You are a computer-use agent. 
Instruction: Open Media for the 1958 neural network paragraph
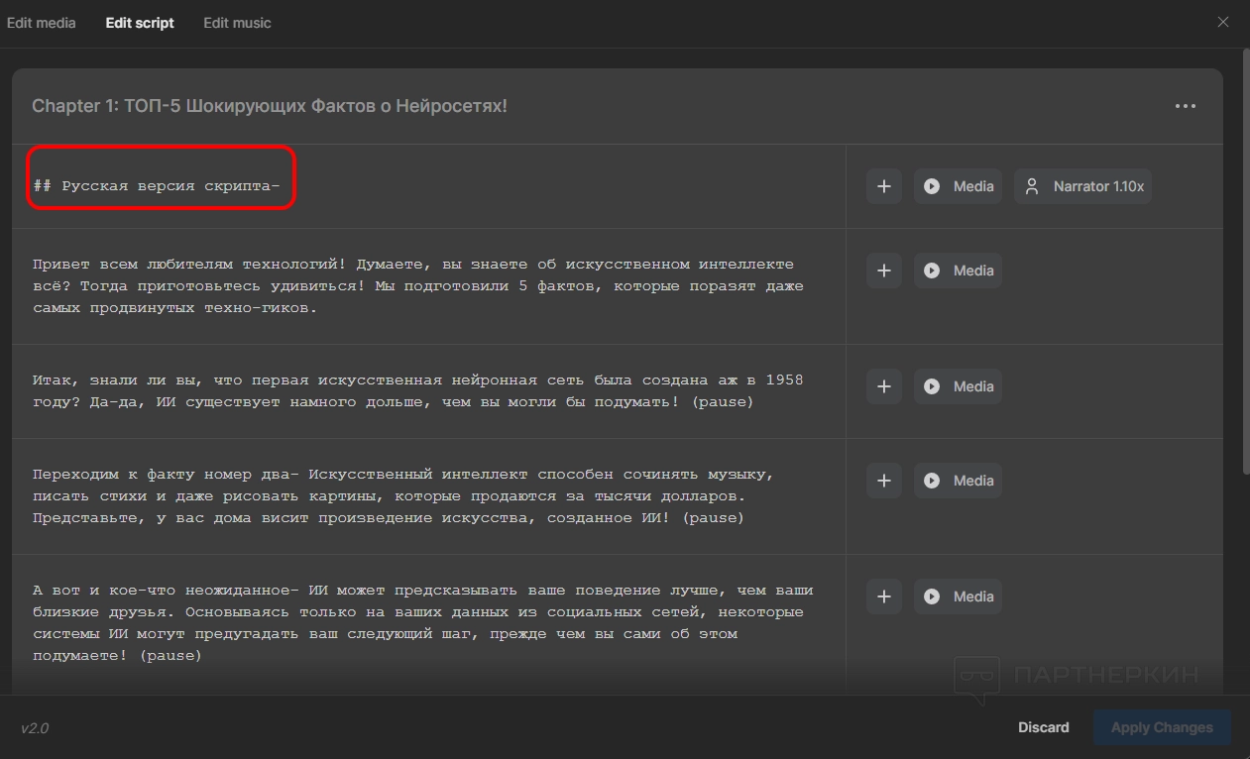(958, 386)
